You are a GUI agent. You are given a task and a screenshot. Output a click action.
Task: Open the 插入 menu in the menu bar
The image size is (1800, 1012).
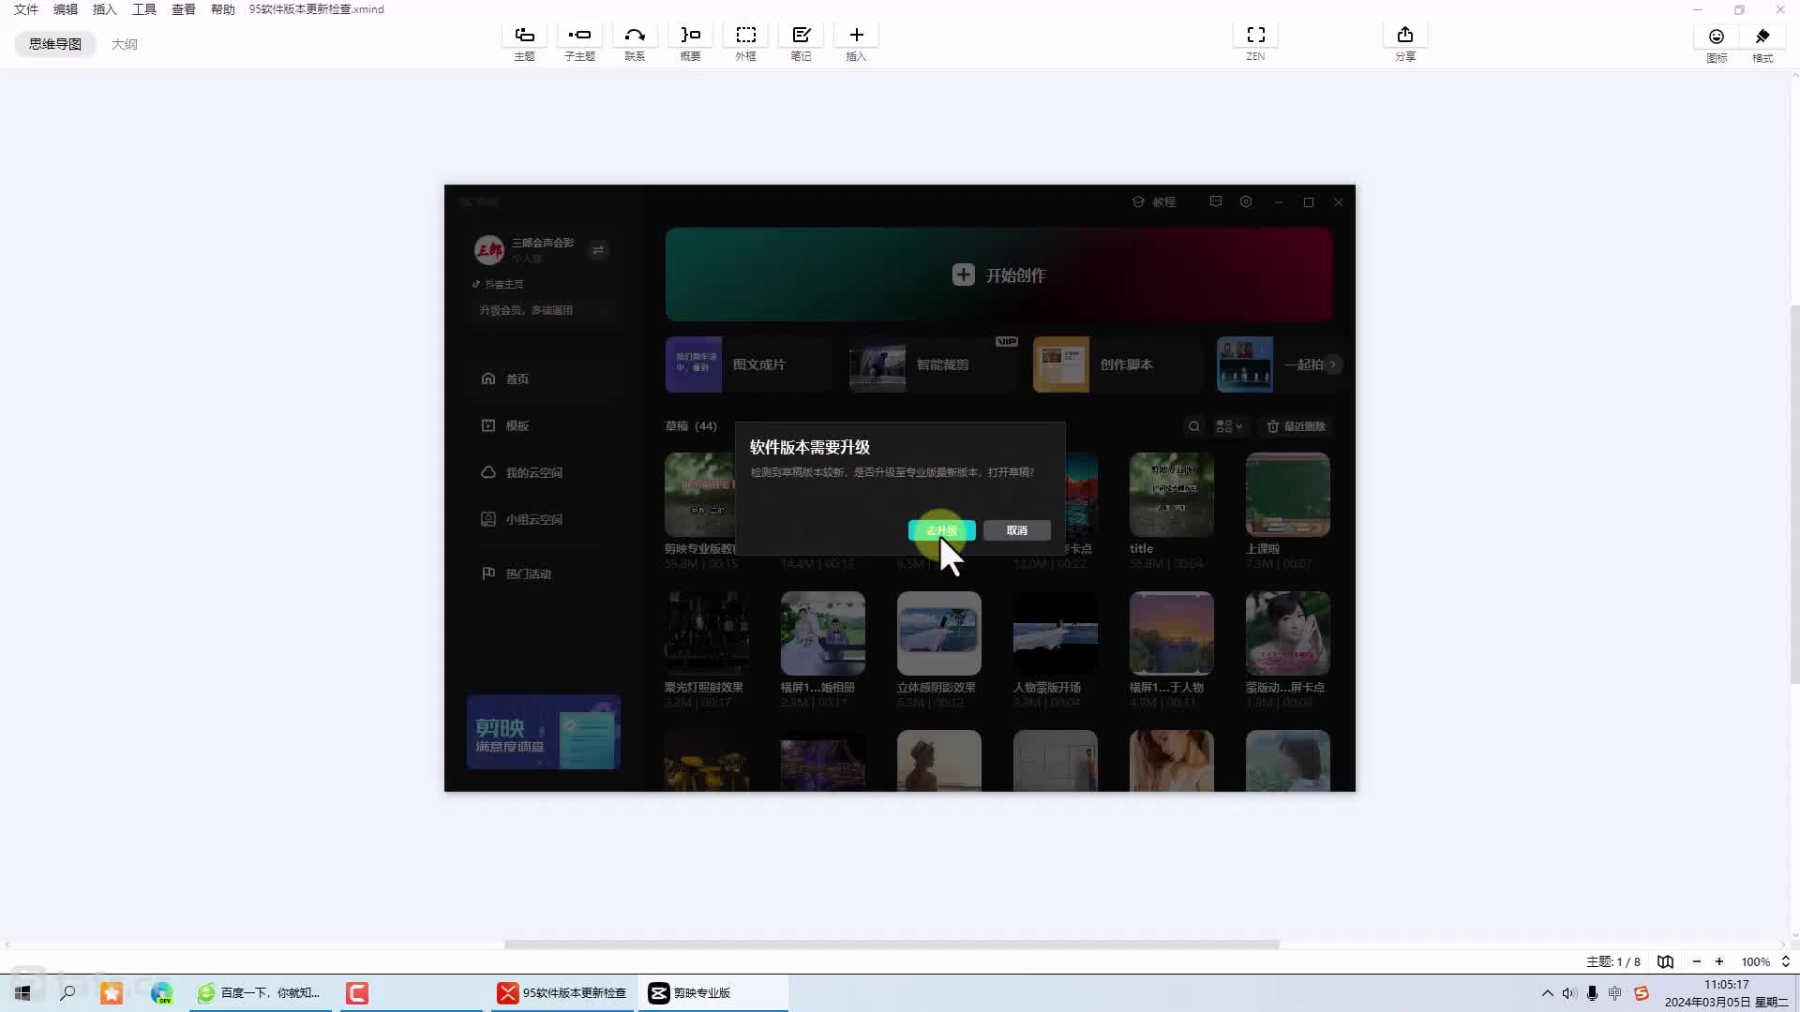point(105,9)
